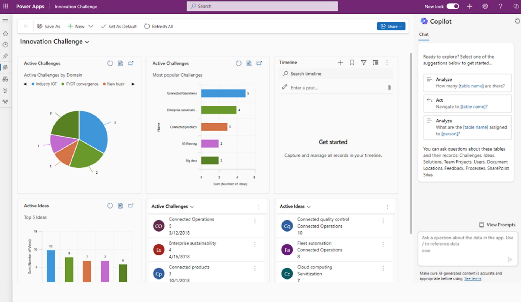Screen dimensions: 521x302
Task: Click the Timeline filter icon
Action: tap(364, 63)
